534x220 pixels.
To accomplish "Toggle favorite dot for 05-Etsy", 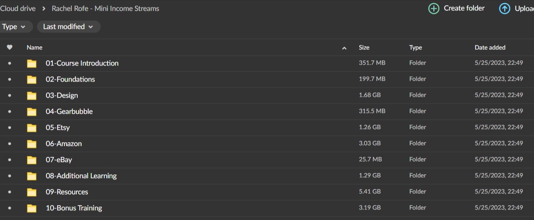I will tap(10, 127).
